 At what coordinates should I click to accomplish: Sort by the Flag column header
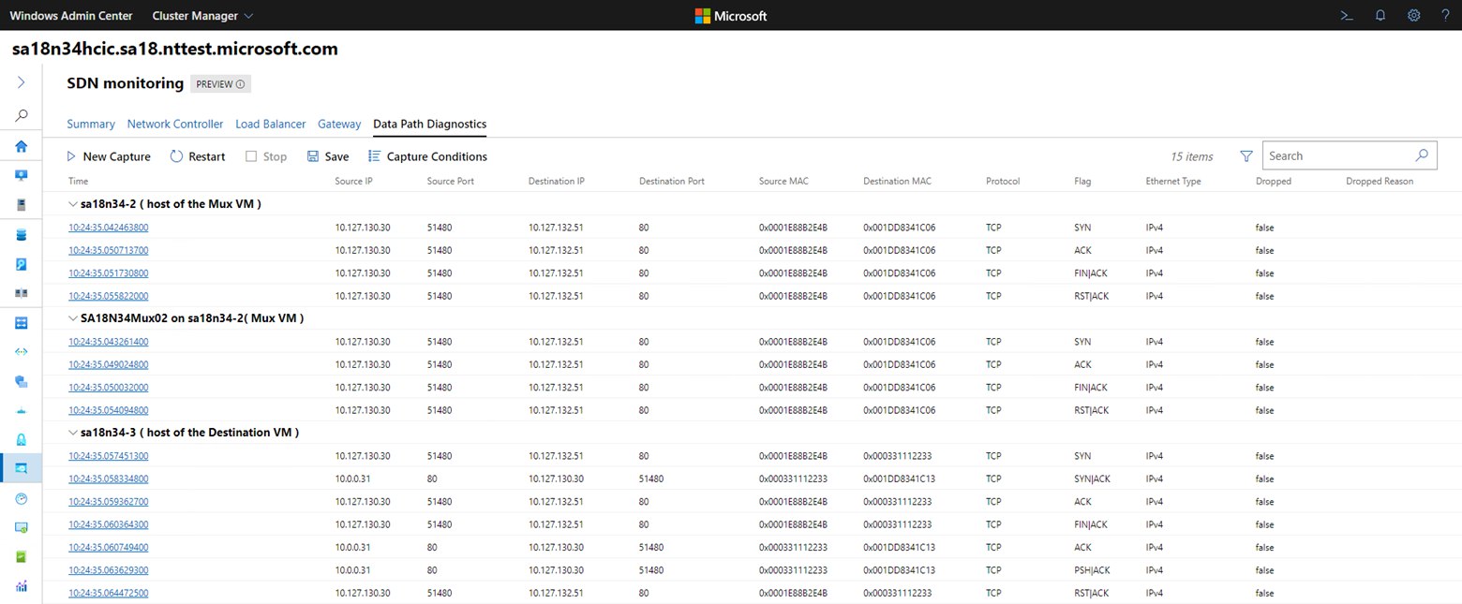[x=1082, y=182]
